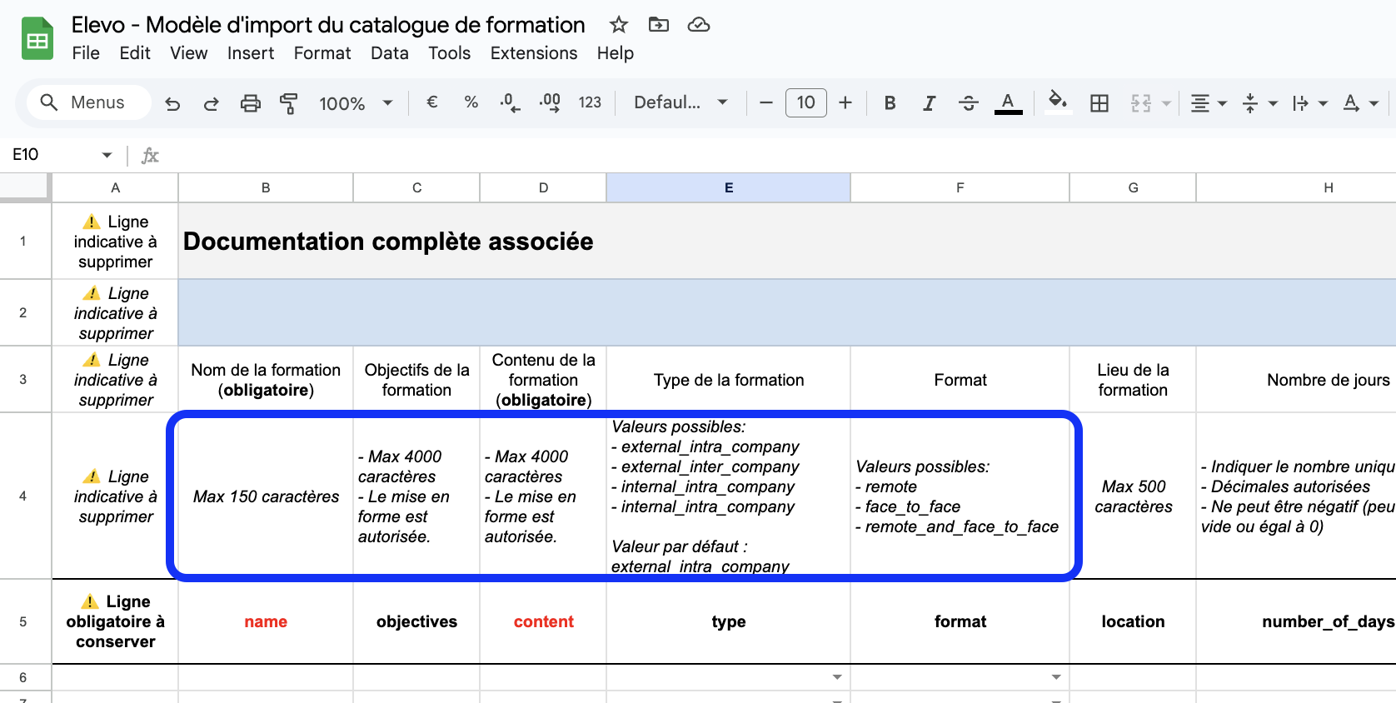Select column A header
This screenshot has width=1396, height=703.
click(x=116, y=187)
